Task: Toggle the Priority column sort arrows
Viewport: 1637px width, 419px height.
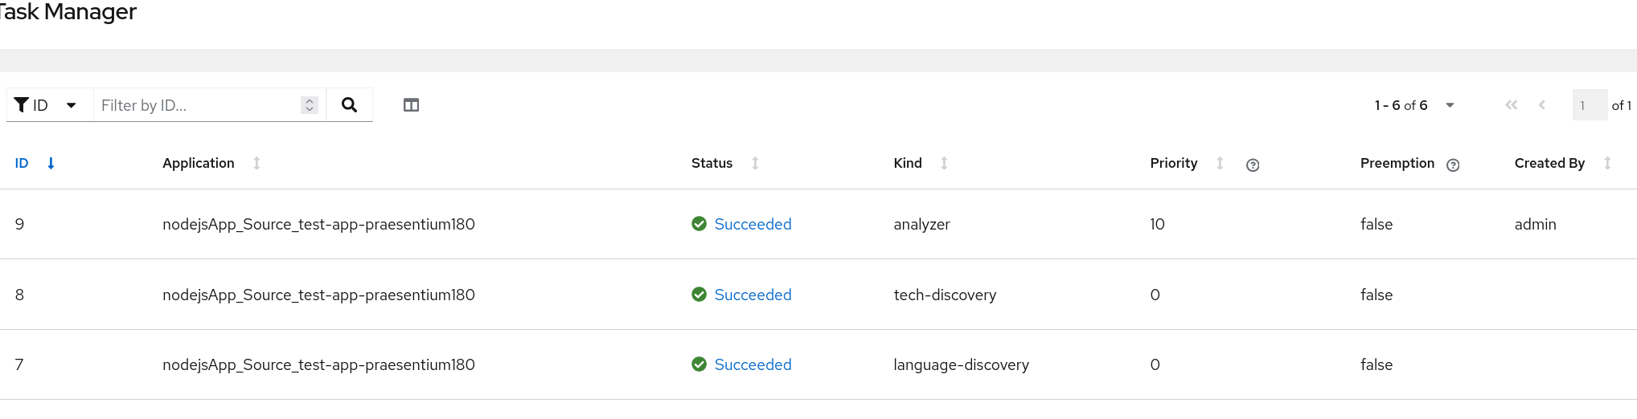Action: 1220,163
